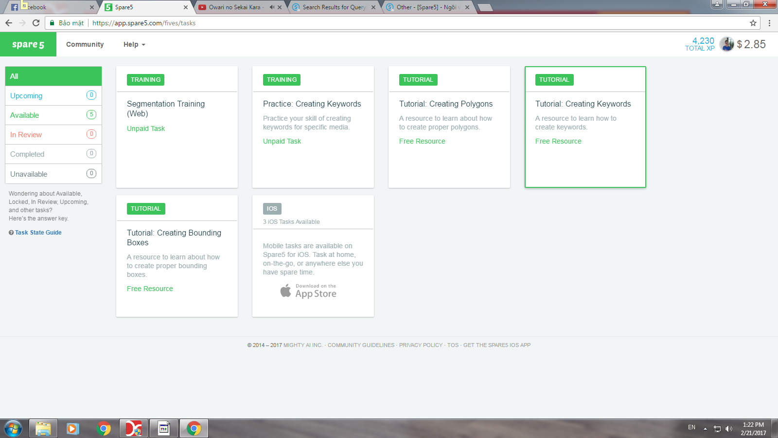Select the Spare5 browser tab
The height and width of the screenshot is (438, 778).
146,7
